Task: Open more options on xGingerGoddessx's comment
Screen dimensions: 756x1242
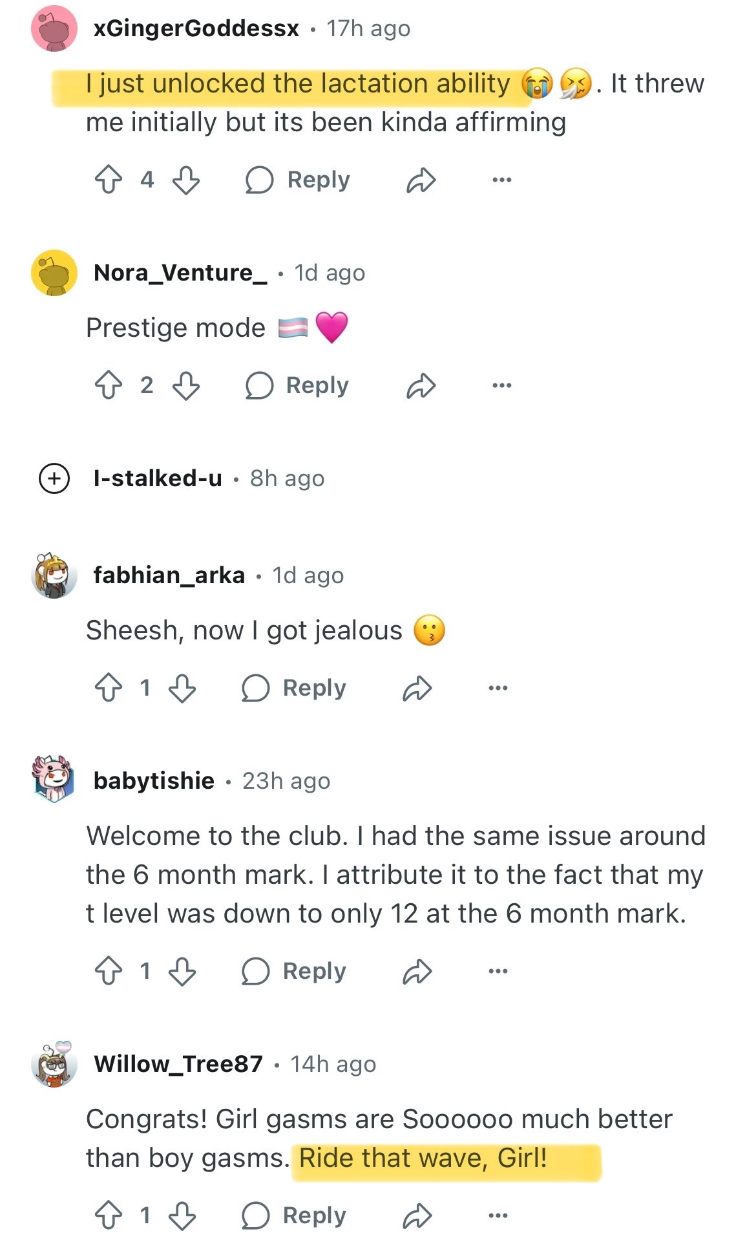Action: [501, 180]
